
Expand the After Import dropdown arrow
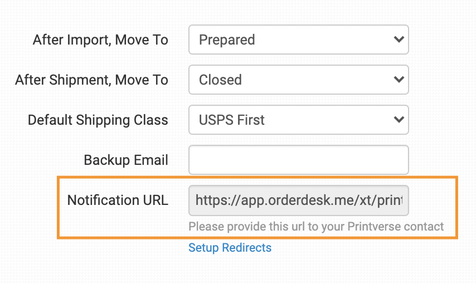tap(399, 40)
